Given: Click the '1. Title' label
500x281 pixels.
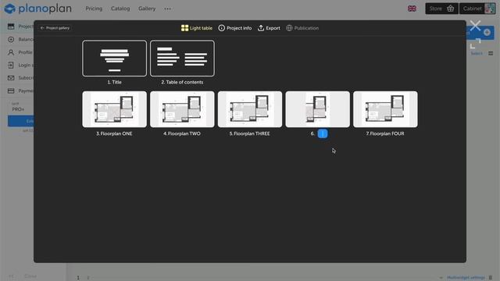Looking at the screenshot, I should [x=114, y=82].
